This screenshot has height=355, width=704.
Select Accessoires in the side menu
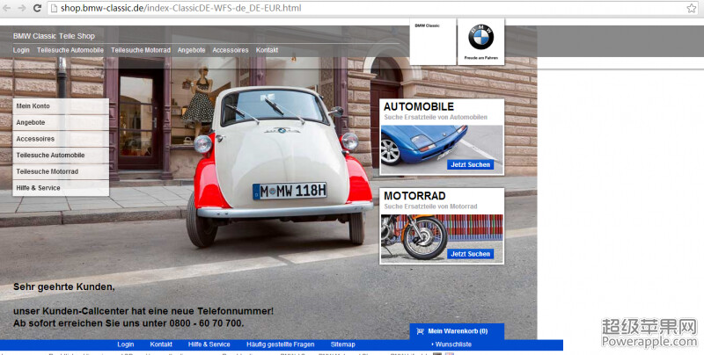pyautogui.click(x=61, y=139)
